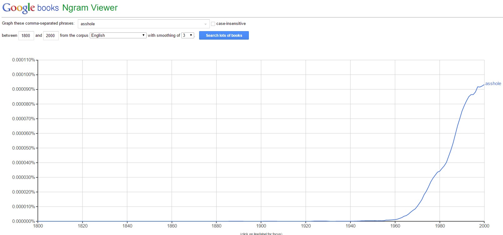Open the smoothing value dropdown
This screenshot has height=235, width=503.
pyautogui.click(x=188, y=36)
